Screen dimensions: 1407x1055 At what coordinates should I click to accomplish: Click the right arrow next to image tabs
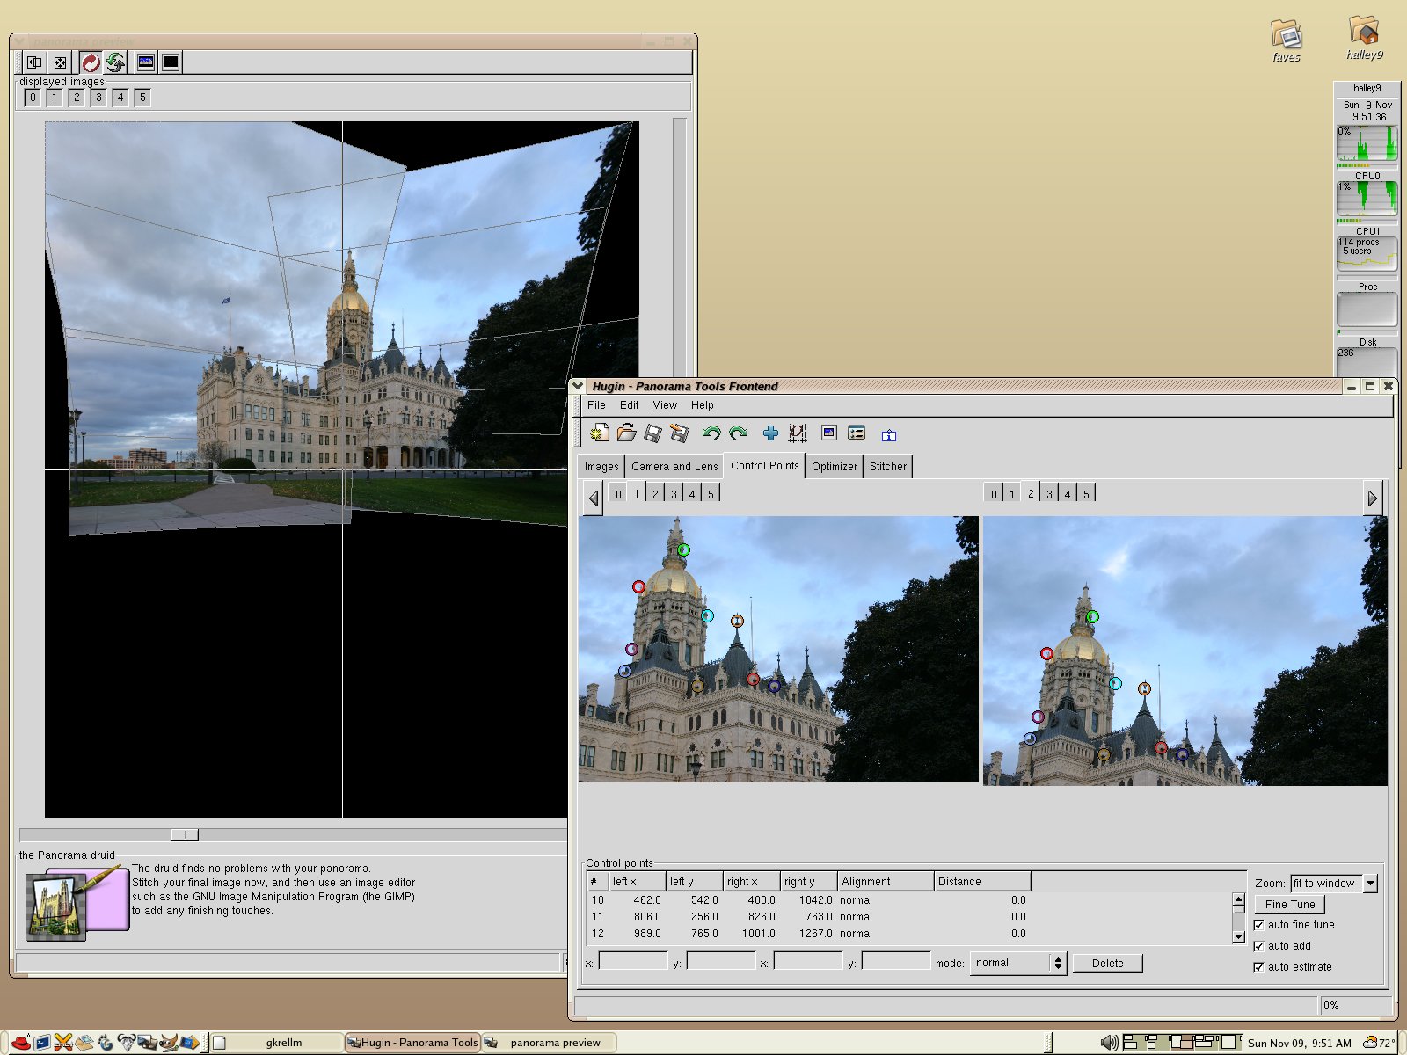pos(1372,498)
